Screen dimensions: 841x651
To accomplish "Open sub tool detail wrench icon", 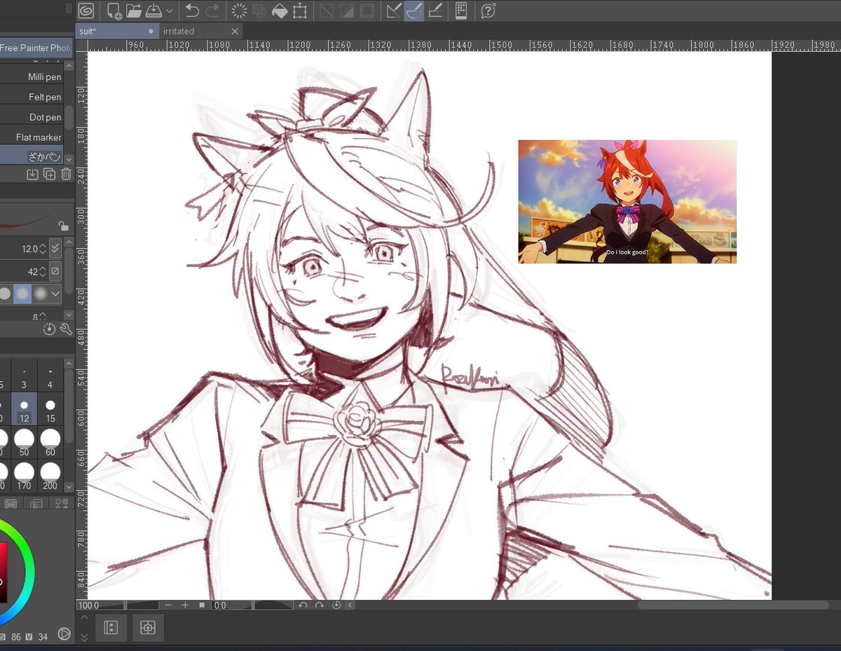I will (x=67, y=329).
